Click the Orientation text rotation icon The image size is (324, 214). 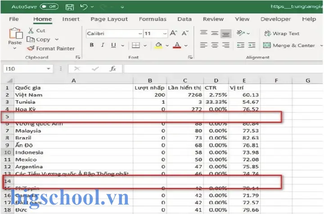click(x=240, y=33)
